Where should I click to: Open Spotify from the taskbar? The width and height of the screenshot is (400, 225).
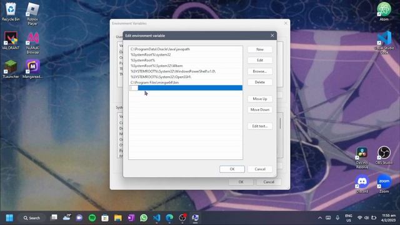click(x=92, y=217)
